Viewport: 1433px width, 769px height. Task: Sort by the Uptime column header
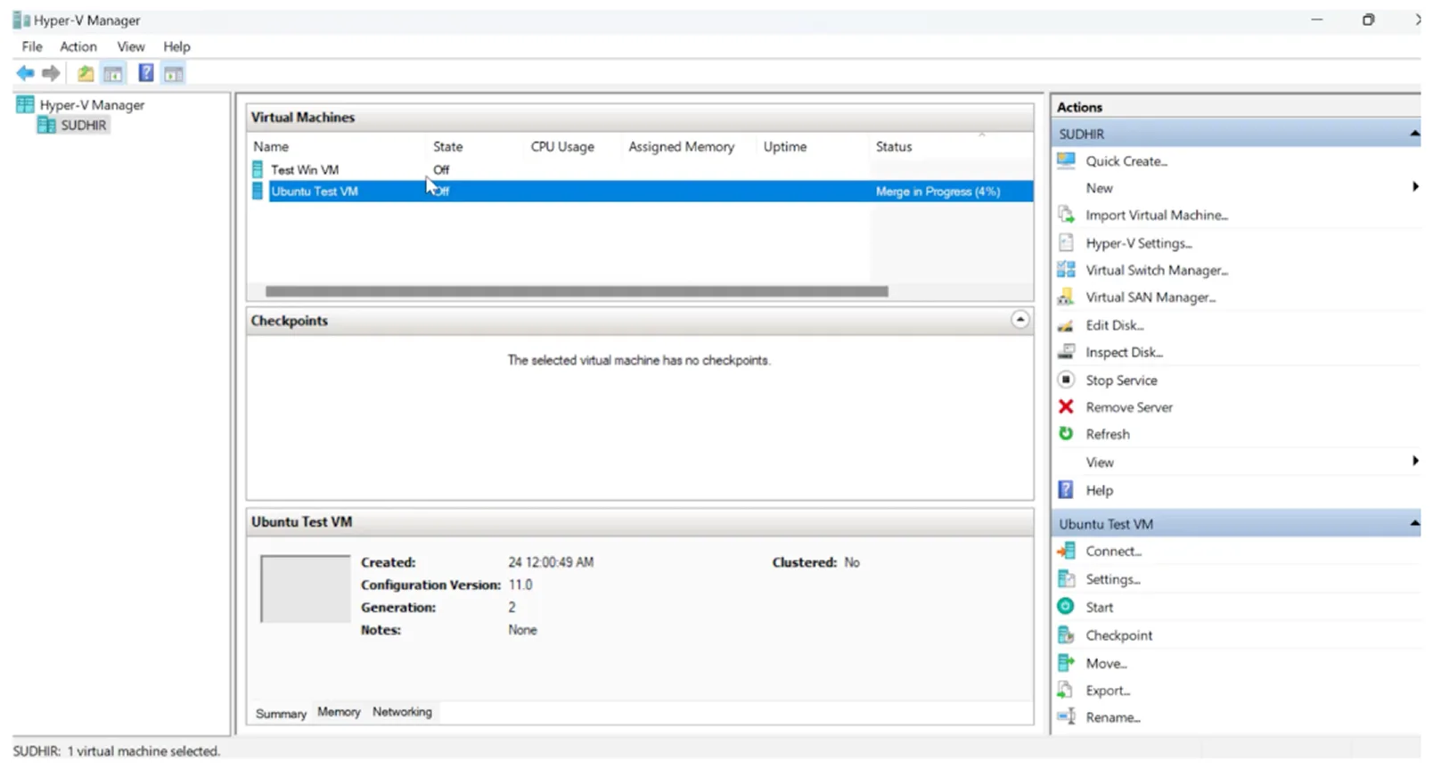pyautogui.click(x=785, y=146)
